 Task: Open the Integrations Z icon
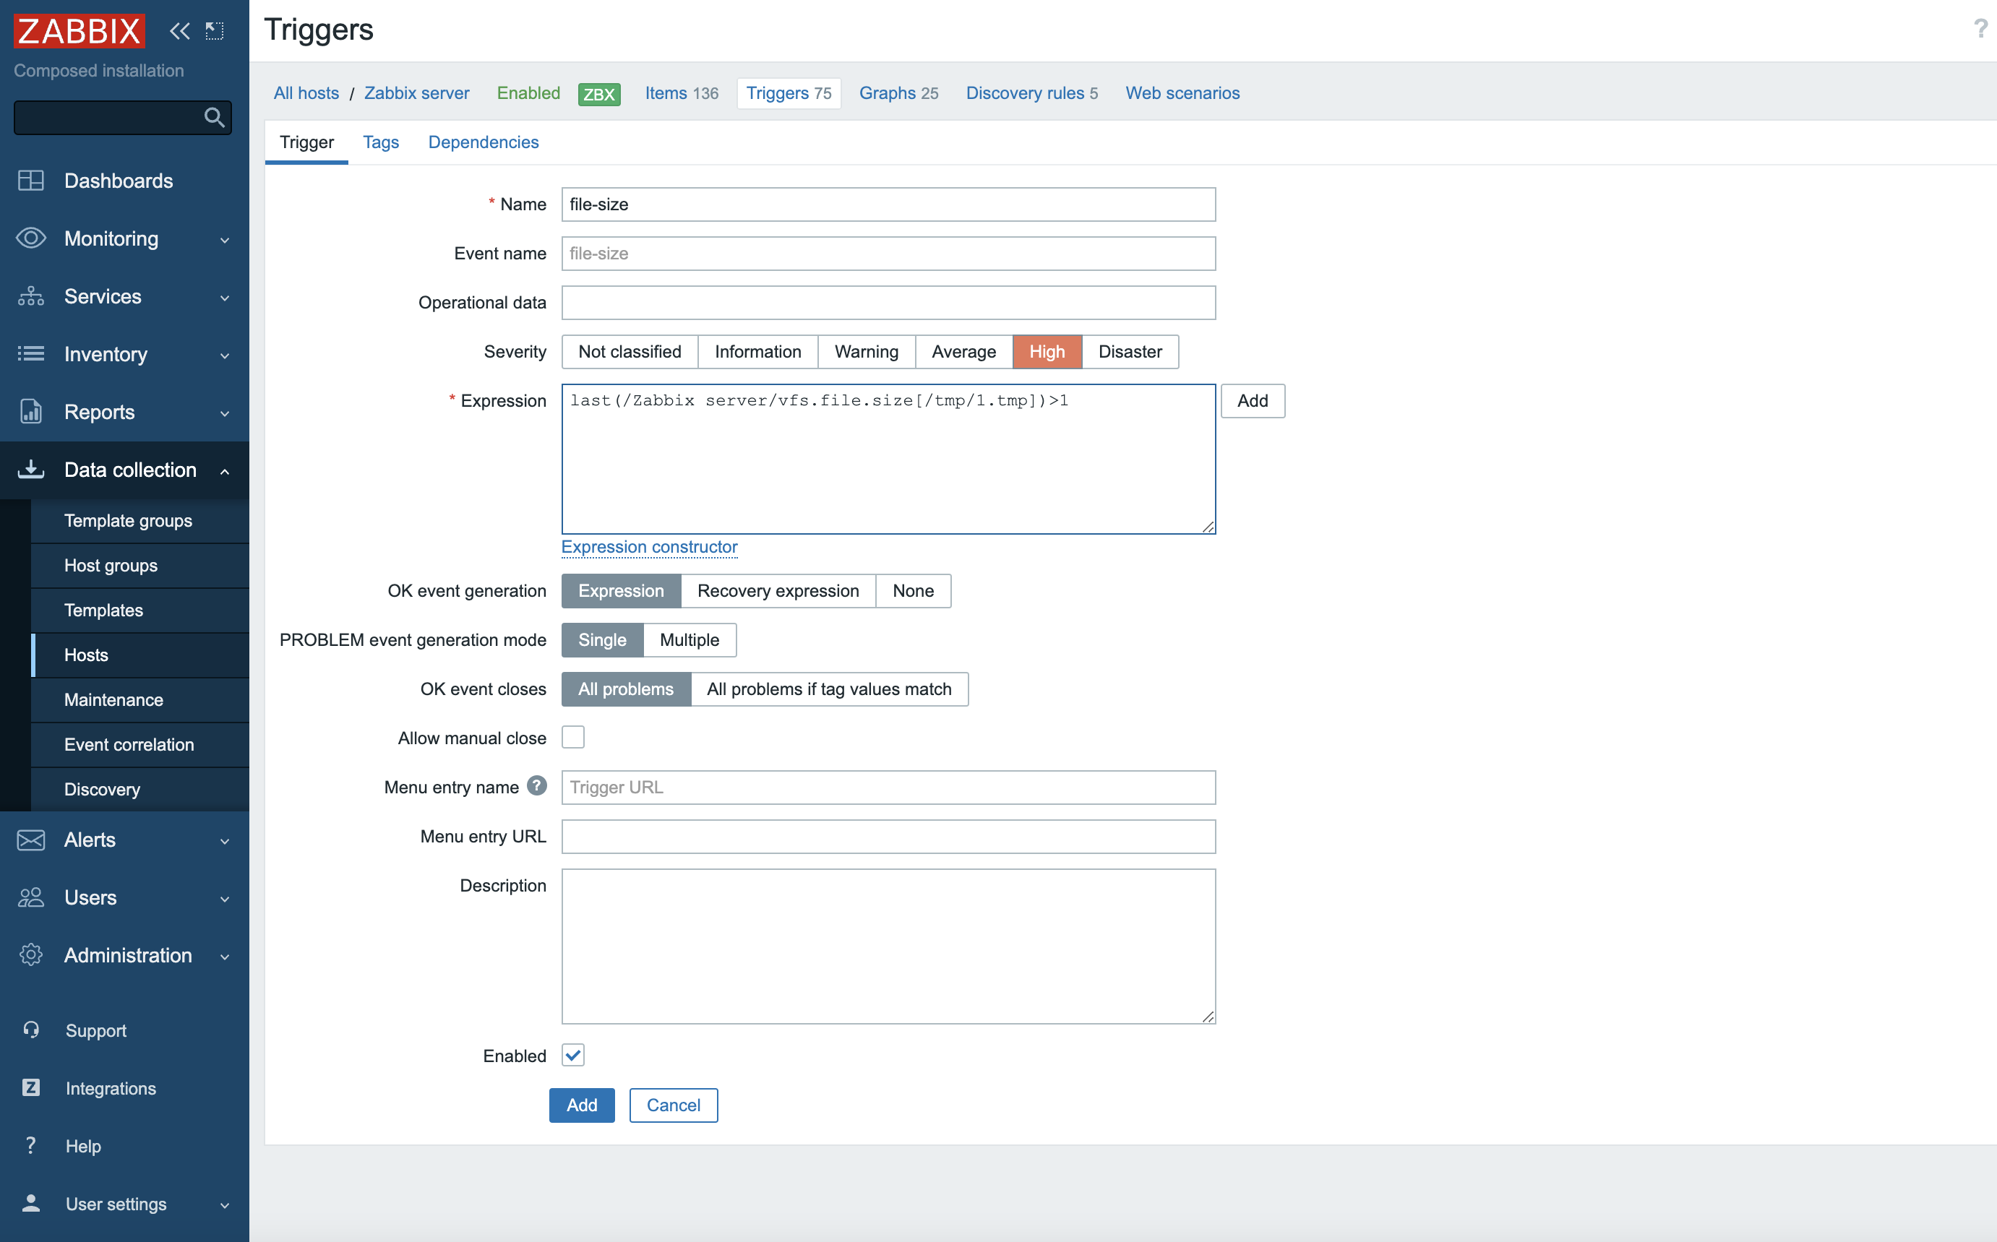point(31,1087)
